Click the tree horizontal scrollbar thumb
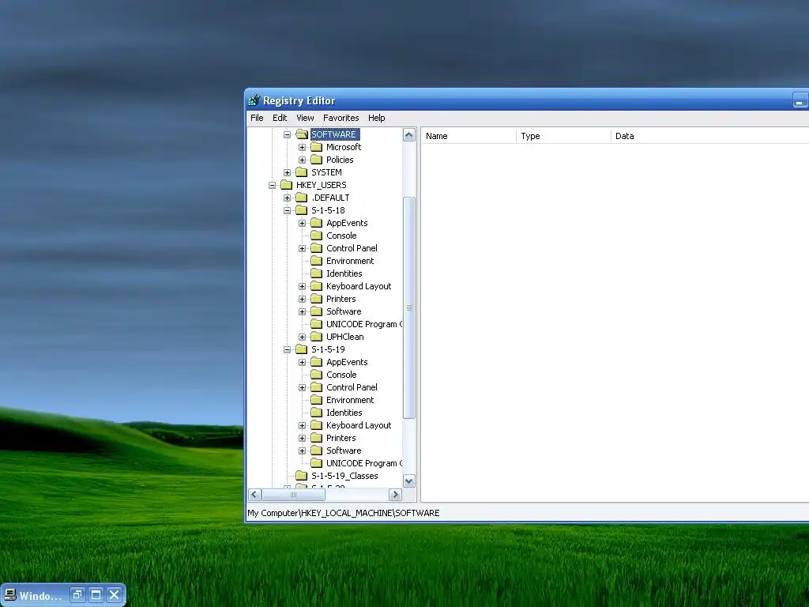Screen dimensions: 809x607 [x=294, y=495]
